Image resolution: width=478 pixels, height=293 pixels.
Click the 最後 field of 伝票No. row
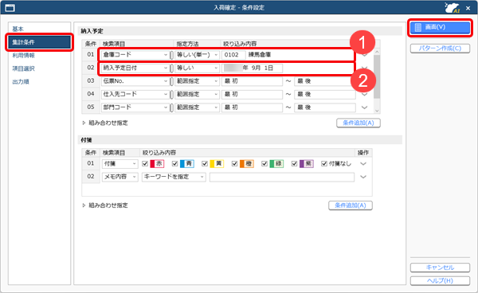click(325, 81)
